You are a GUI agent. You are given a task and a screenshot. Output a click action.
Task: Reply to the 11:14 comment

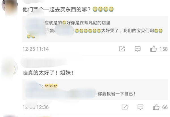pyautogui.click(x=138, y=49)
